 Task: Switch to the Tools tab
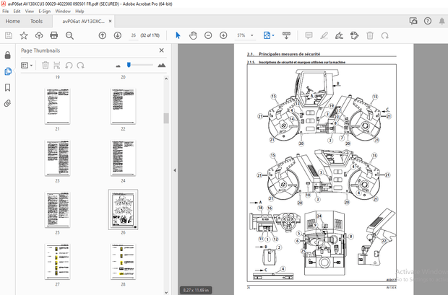tap(36, 21)
